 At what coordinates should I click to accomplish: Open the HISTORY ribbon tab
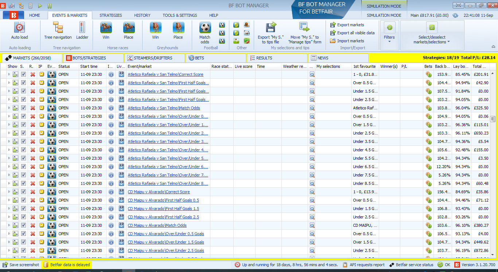point(142,15)
